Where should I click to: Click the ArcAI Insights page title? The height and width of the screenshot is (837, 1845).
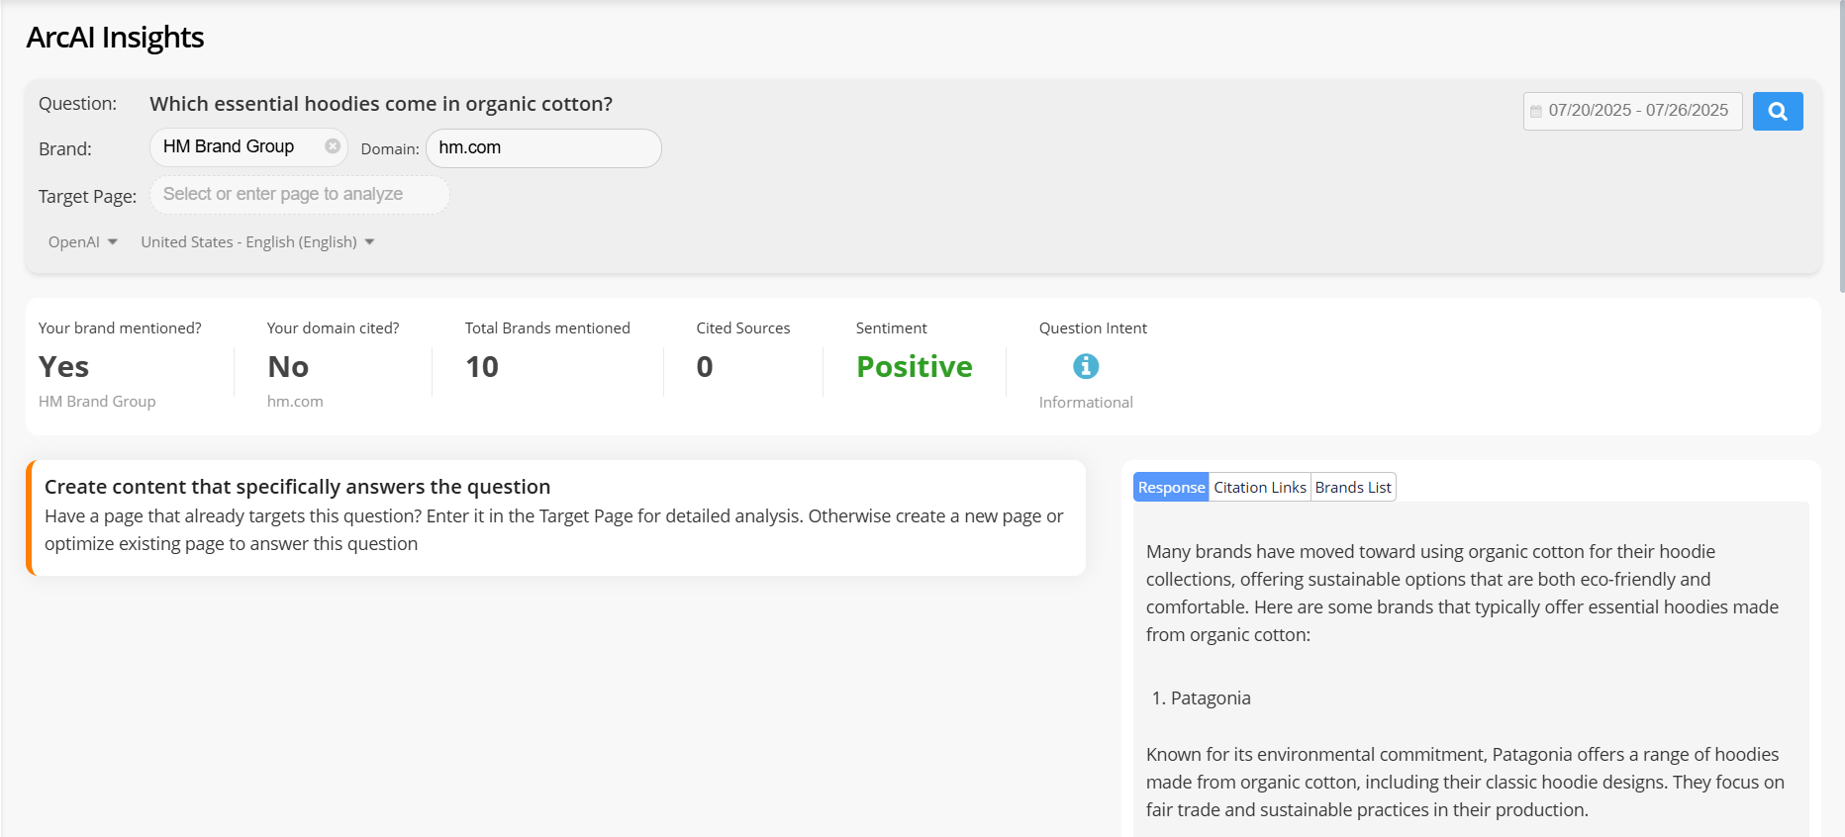(115, 38)
